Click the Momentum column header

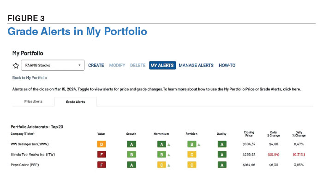pyautogui.click(x=161, y=134)
